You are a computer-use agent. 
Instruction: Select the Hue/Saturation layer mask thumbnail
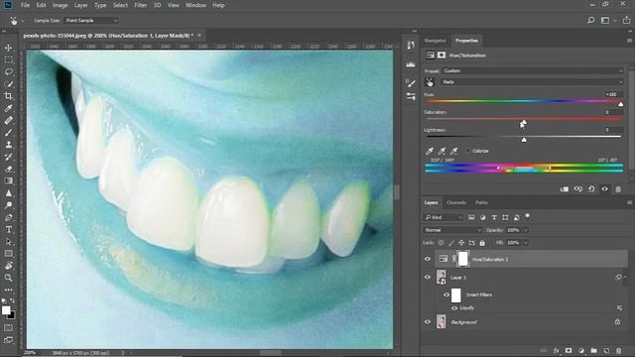(x=463, y=259)
